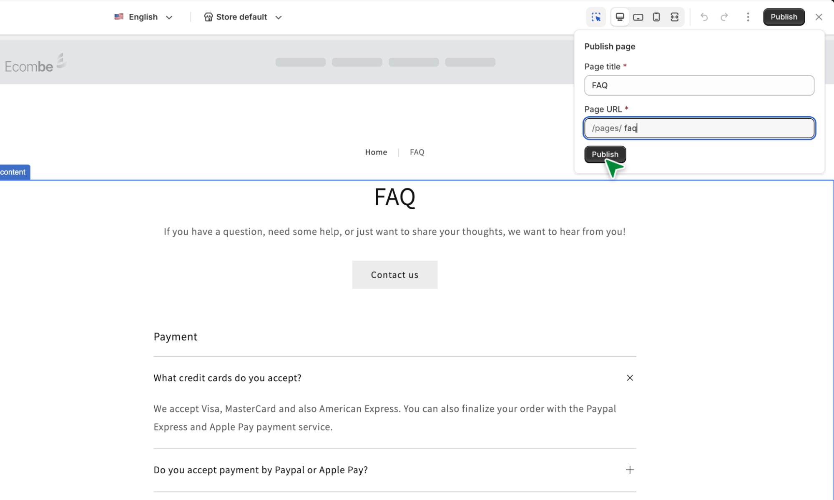Toggle the element inspector selection tool

(x=596, y=17)
